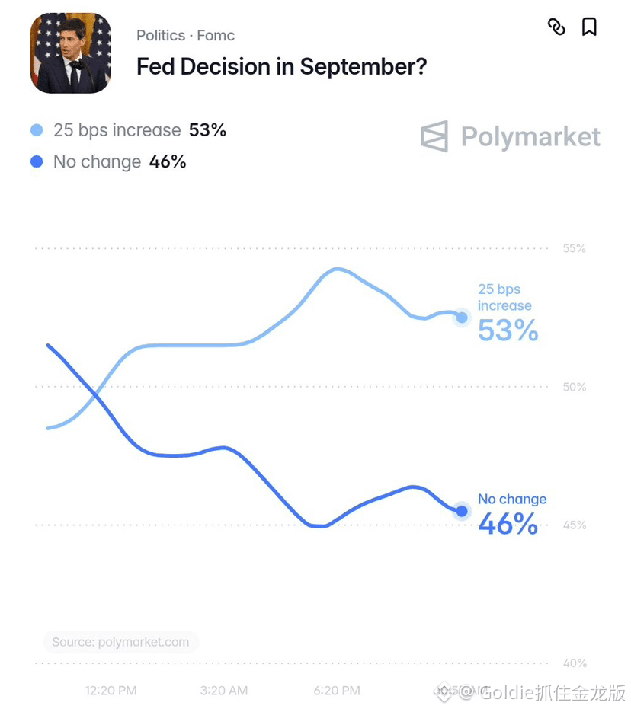The image size is (631, 712).
Task: Select the dark blue No change legend dot
Action: [37, 161]
